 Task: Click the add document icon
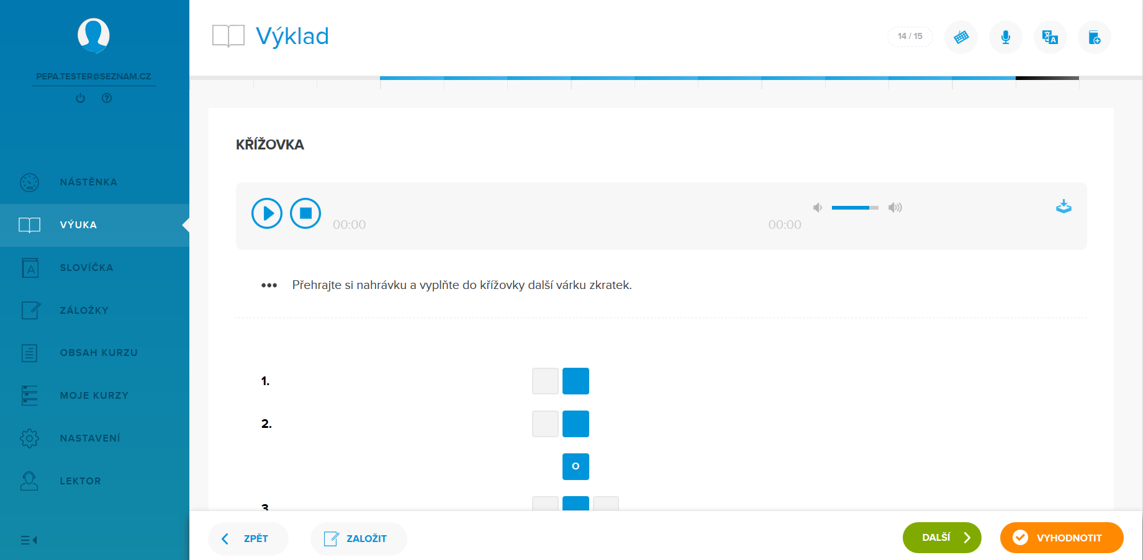(1094, 37)
